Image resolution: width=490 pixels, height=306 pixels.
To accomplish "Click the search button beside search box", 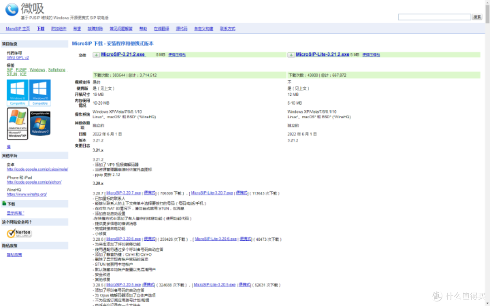I will click(x=477, y=17).
